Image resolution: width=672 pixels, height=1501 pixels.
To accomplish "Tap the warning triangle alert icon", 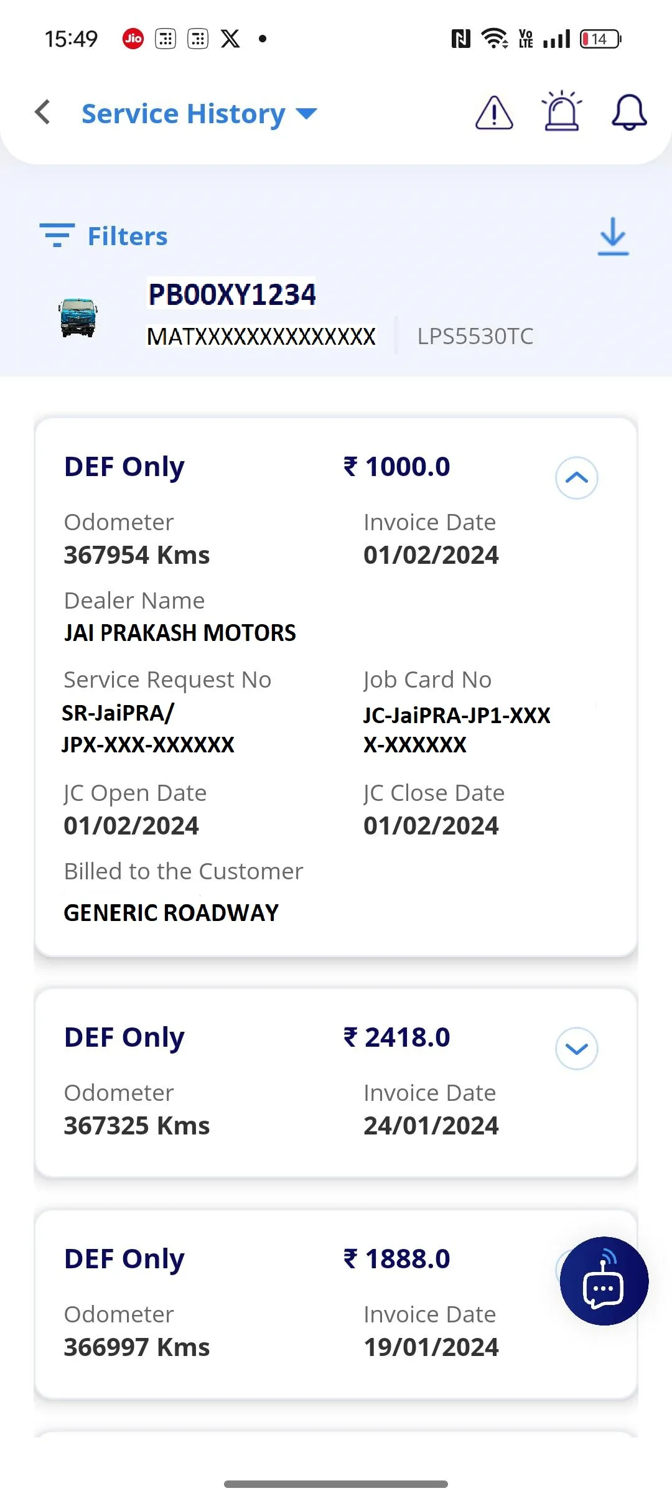I will pos(493,113).
